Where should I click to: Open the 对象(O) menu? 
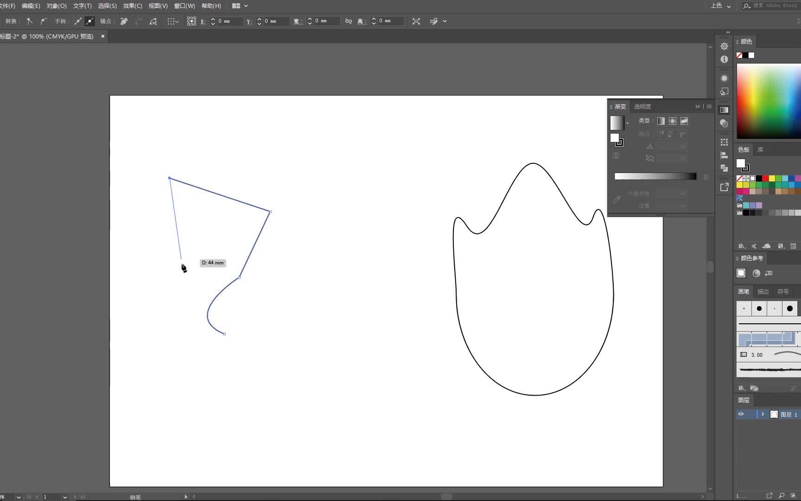[x=57, y=6]
